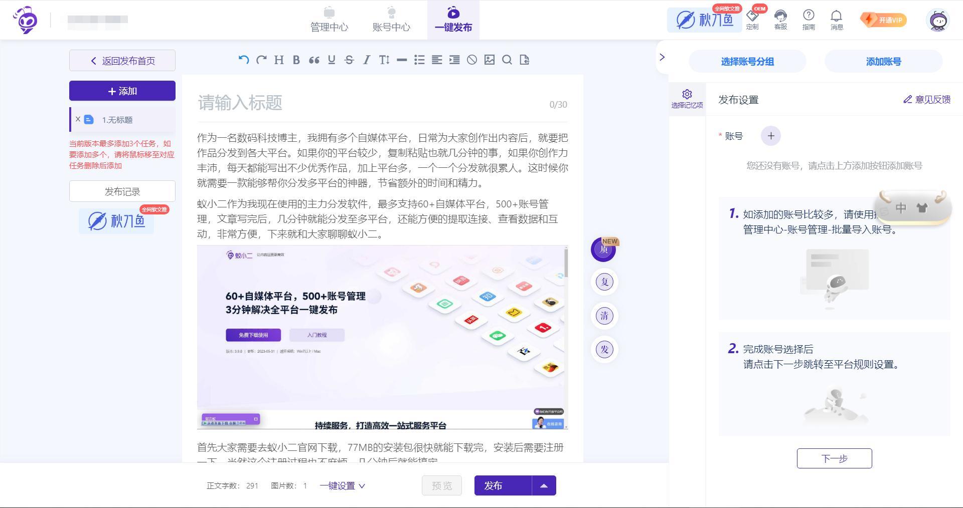
Task: Open 发布记录 publish history
Action: (122, 191)
